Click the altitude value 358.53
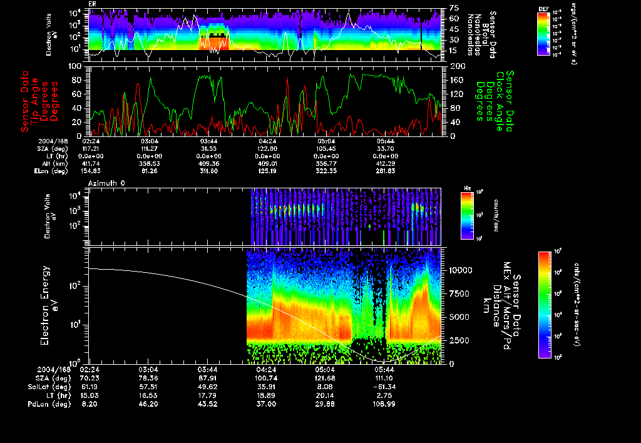641x443 pixels. tap(150, 163)
